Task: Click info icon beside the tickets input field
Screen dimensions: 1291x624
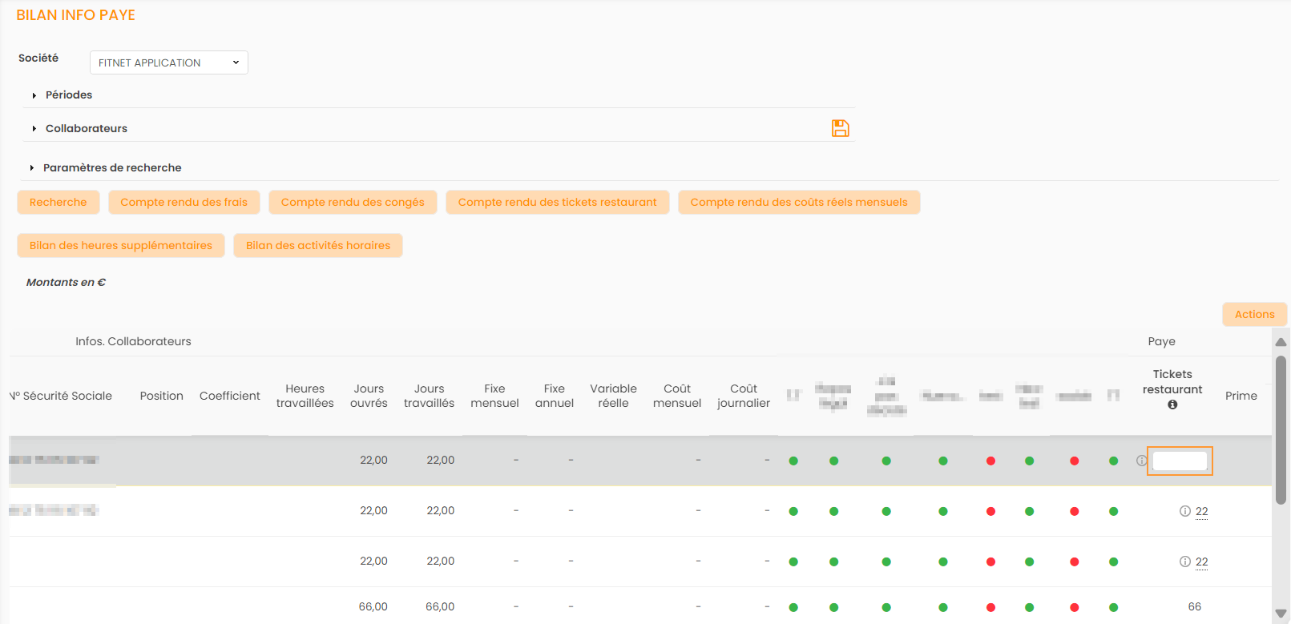Action: (1141, 461)
